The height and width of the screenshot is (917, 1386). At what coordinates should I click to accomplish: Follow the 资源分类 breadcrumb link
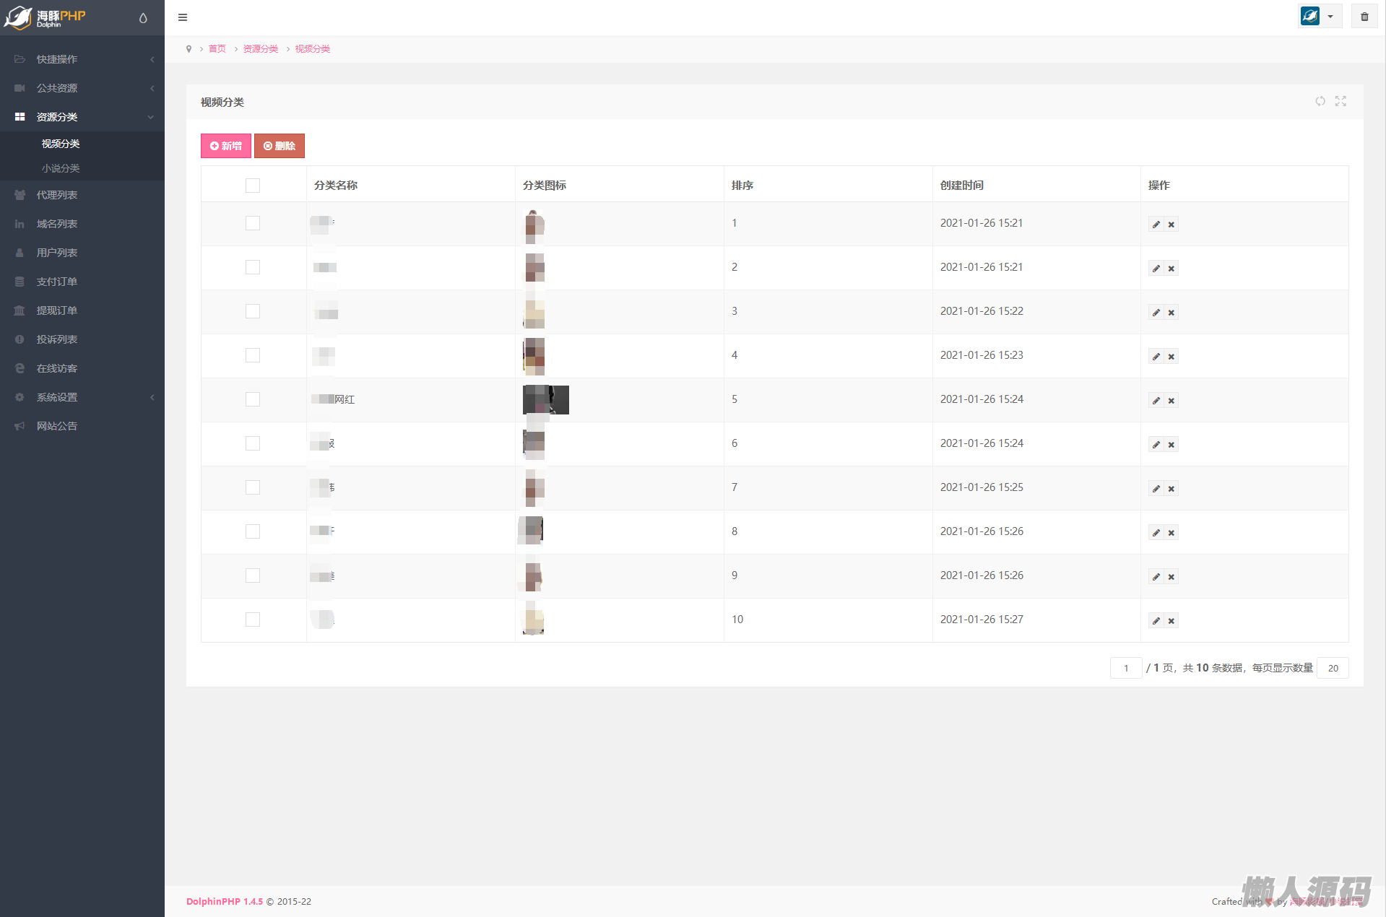click(261, 49)
